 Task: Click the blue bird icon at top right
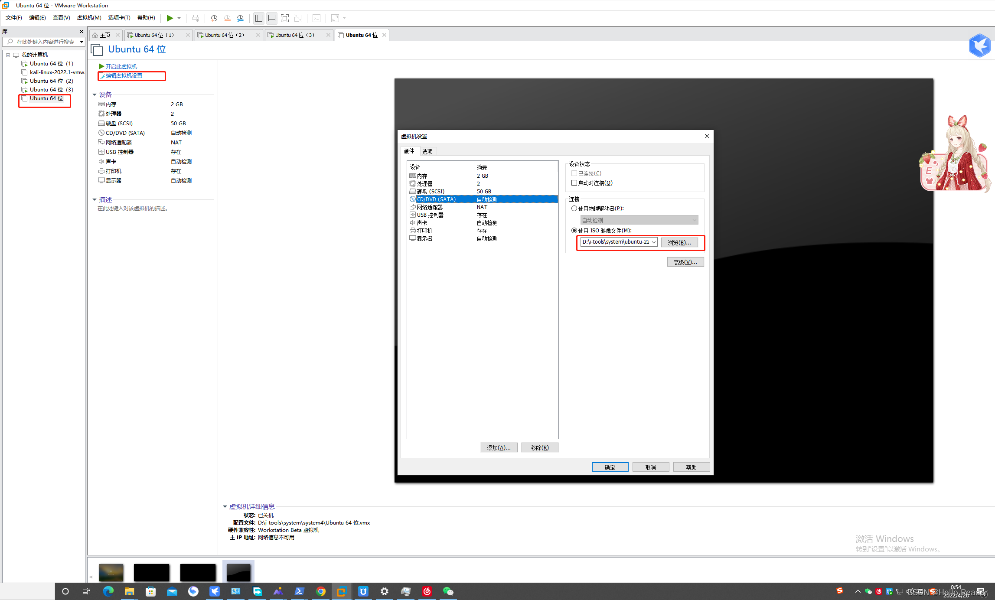click(x=980, y=45)
